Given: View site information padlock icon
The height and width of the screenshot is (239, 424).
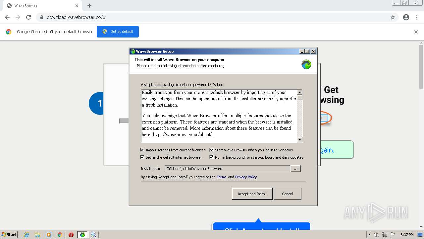Looking at the screenshot, I should click(41, 17).
